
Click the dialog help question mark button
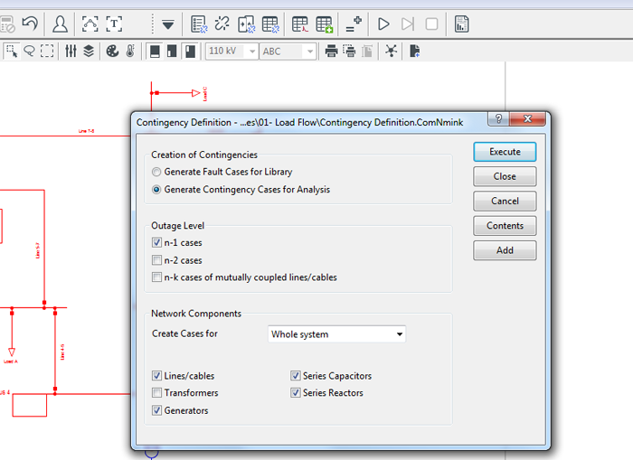(x=498, y=120)
